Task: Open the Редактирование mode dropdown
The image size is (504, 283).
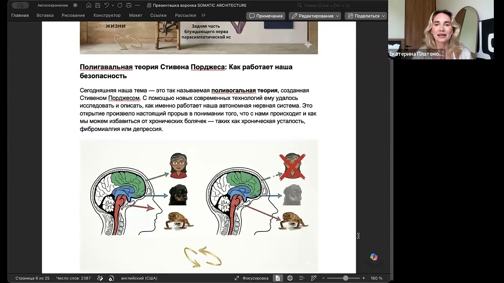Action: tap(315, 16)
